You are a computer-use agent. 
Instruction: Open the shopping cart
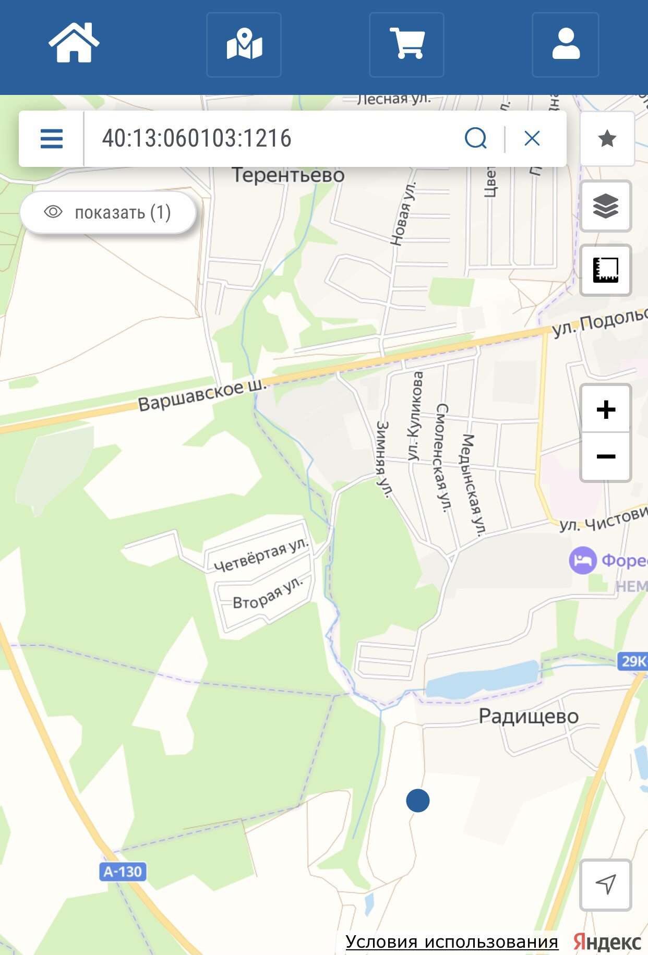(x=407, y=45)
